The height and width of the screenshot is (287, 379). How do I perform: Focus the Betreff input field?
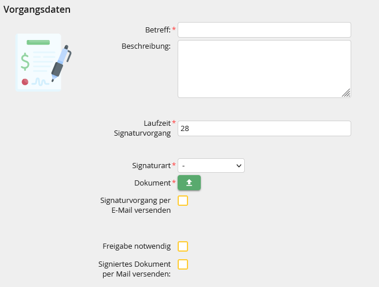(x=264, y=30)
